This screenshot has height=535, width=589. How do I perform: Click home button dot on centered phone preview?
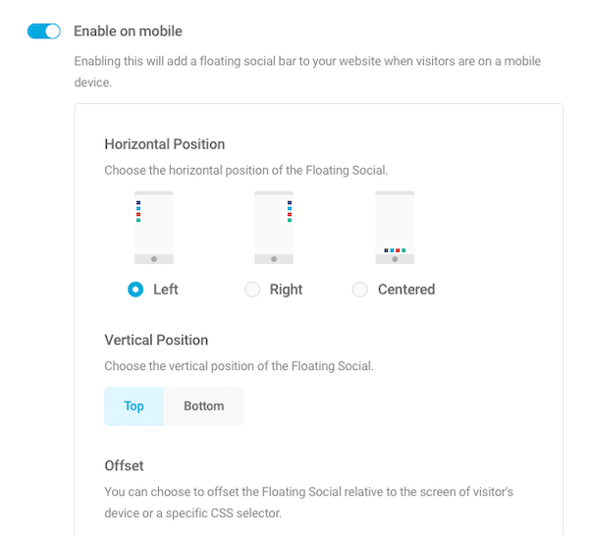point(395,259)
